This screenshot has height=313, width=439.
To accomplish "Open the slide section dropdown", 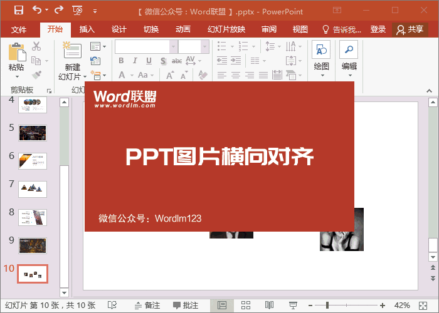I will 98,75.
